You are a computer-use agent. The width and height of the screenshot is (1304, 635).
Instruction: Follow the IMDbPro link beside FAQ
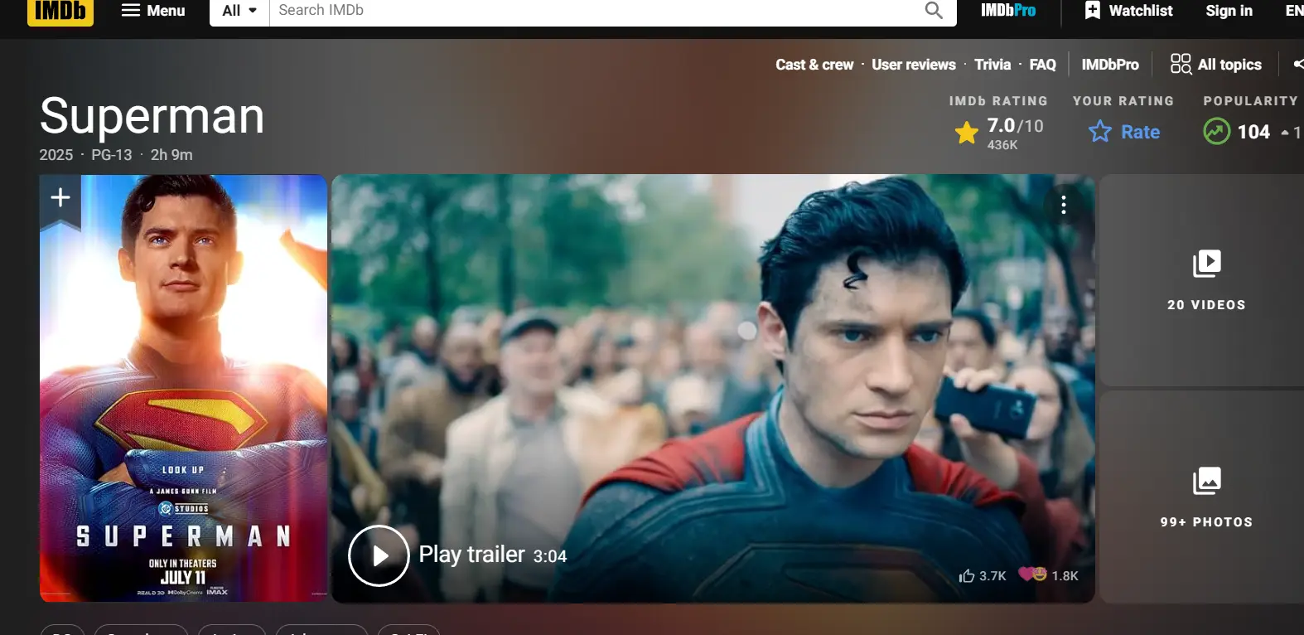pyautogui.click(x=1110, y=65)
